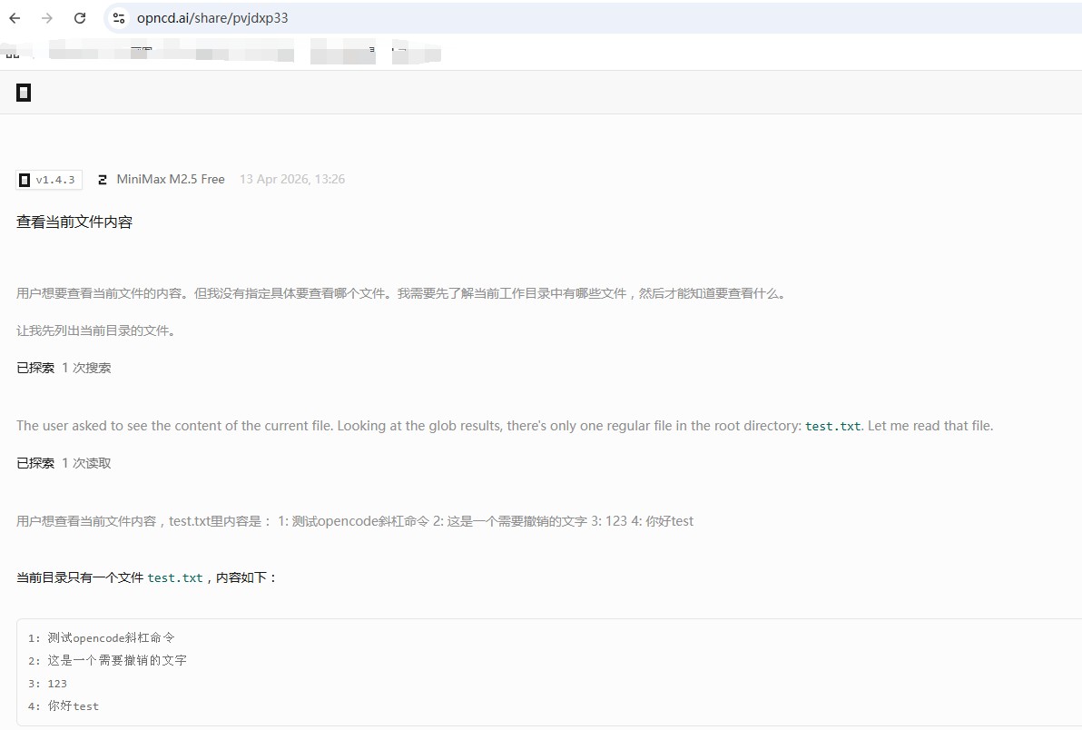Click the opencode icon beside the v1.4.3 badge
Image resolution: width=1082 pixels, height=730 pixels.
(x=25, y=179)
